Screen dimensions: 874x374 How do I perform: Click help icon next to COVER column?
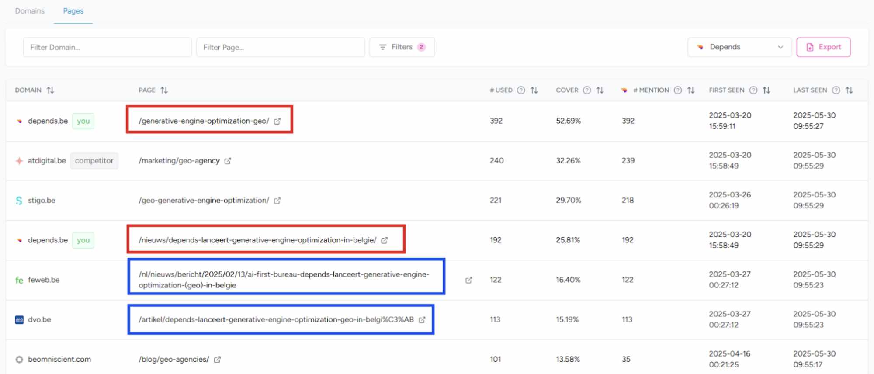click(x=587, y=90)
